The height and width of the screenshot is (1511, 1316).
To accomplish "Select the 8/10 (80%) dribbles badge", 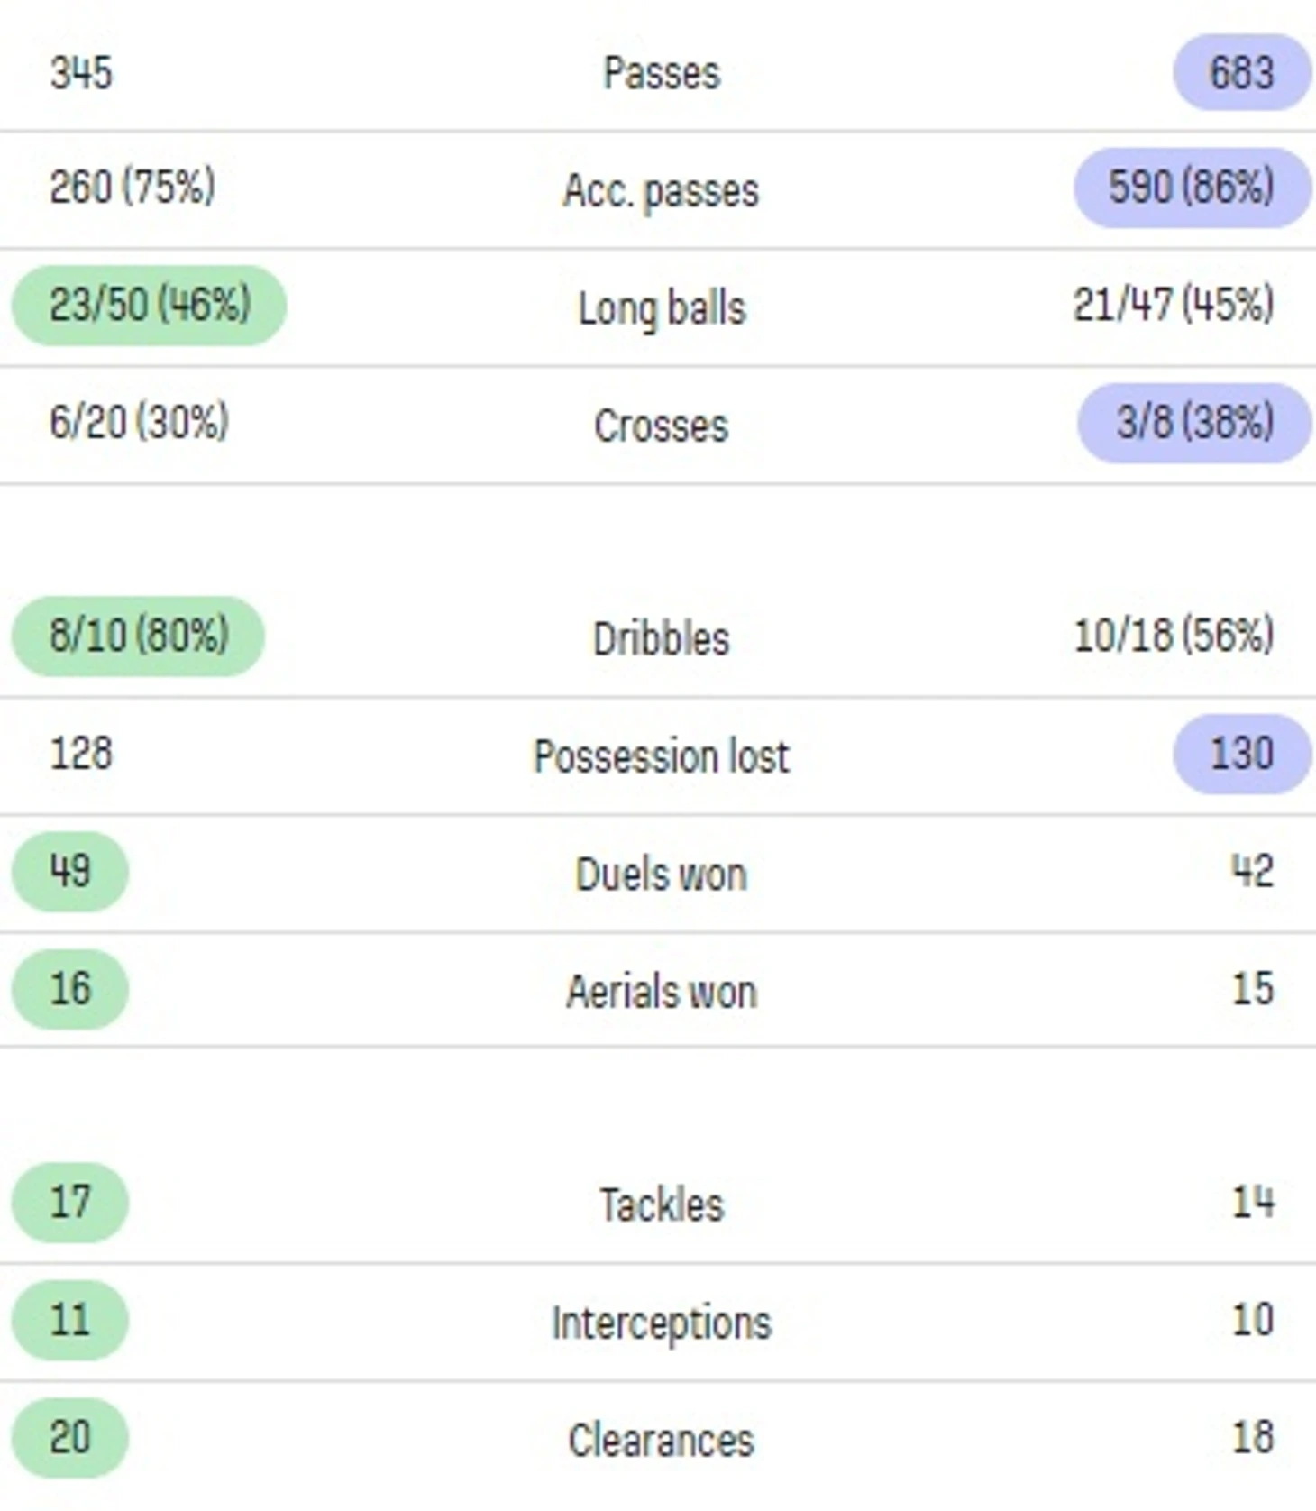I will 138,636.
